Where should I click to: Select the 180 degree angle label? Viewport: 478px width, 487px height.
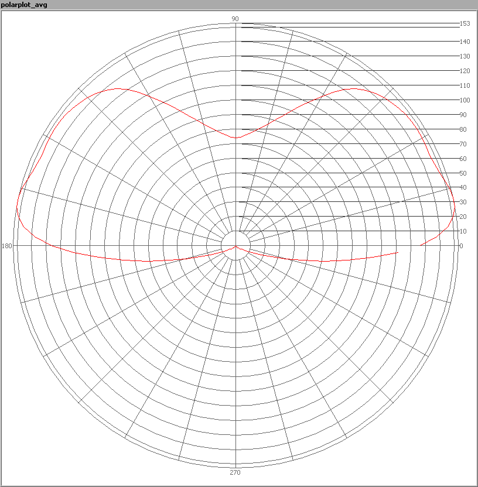(x=7, y=246)
